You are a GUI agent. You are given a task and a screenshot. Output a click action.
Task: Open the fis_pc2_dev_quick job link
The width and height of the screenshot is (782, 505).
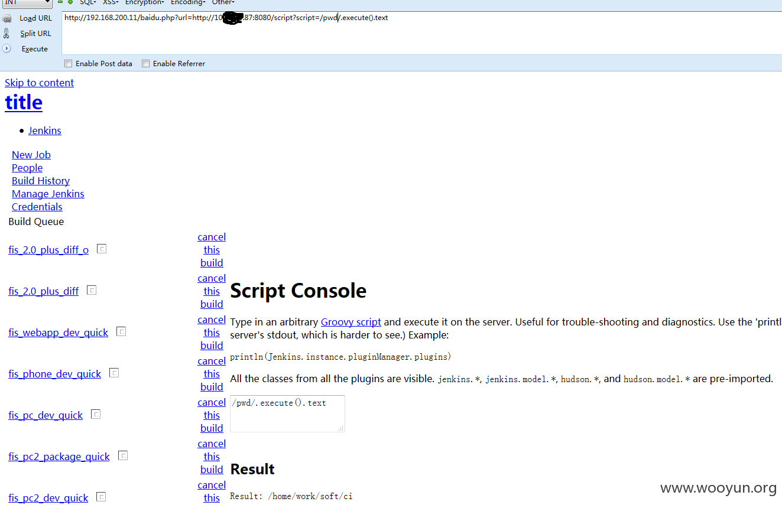click(x=48, y=498)
